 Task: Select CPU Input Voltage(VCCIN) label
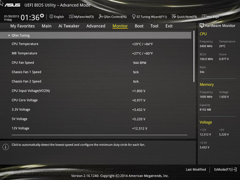coord(31,91)
